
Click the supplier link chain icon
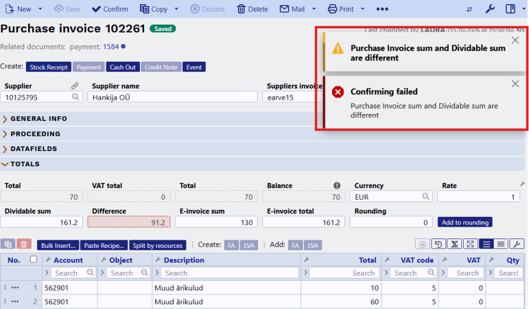pyautogui.click(x=75, y=86)
